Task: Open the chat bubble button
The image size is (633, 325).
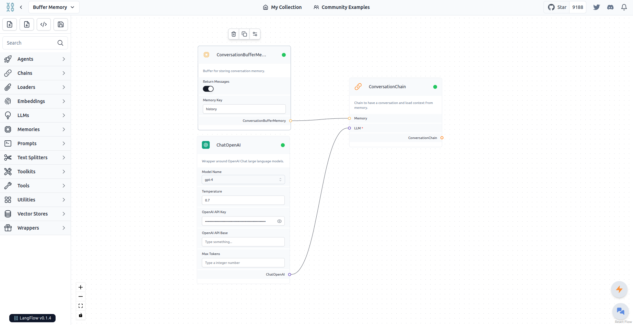Action: [621, 311]
